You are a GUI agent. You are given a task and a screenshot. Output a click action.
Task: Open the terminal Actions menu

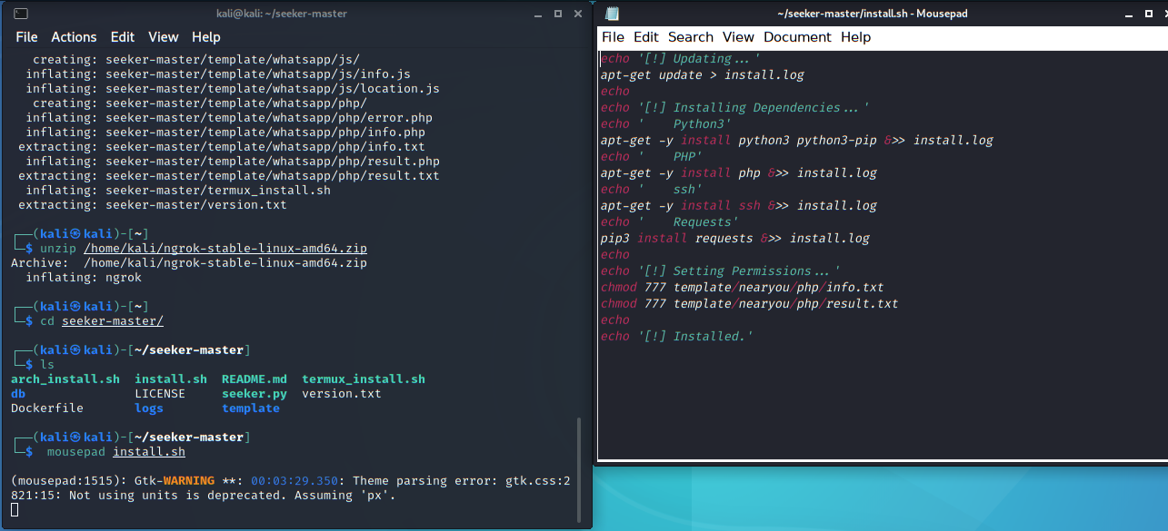coord(74,37)
